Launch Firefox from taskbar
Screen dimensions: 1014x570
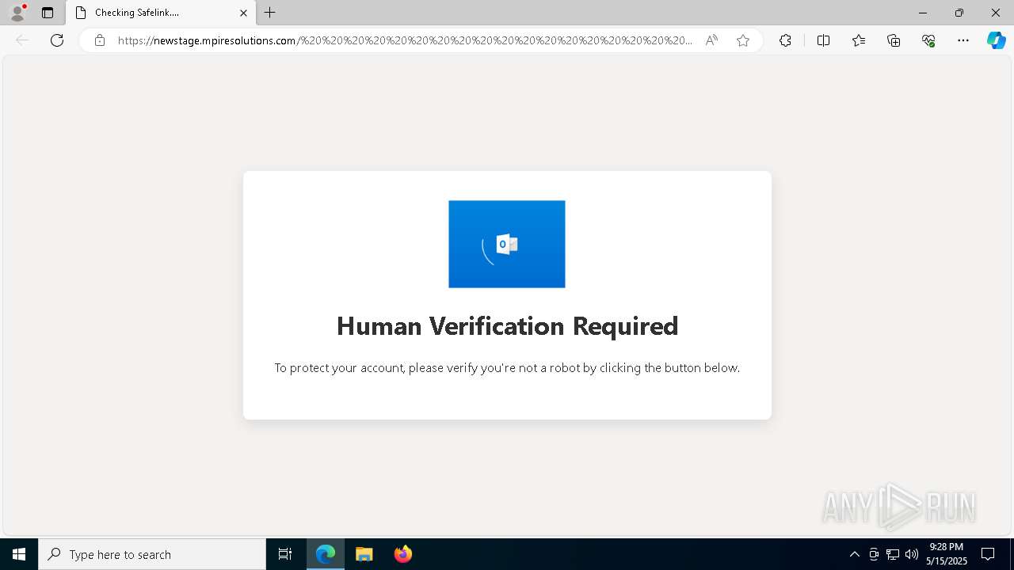coord(402,554)
